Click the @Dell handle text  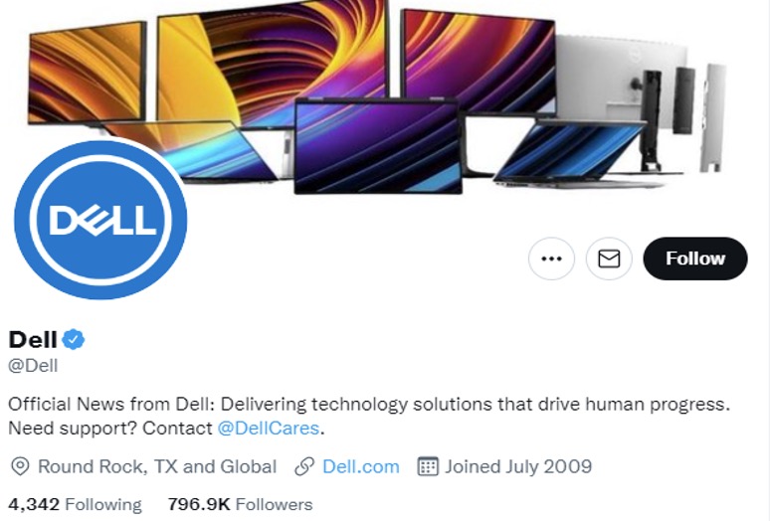33,366
